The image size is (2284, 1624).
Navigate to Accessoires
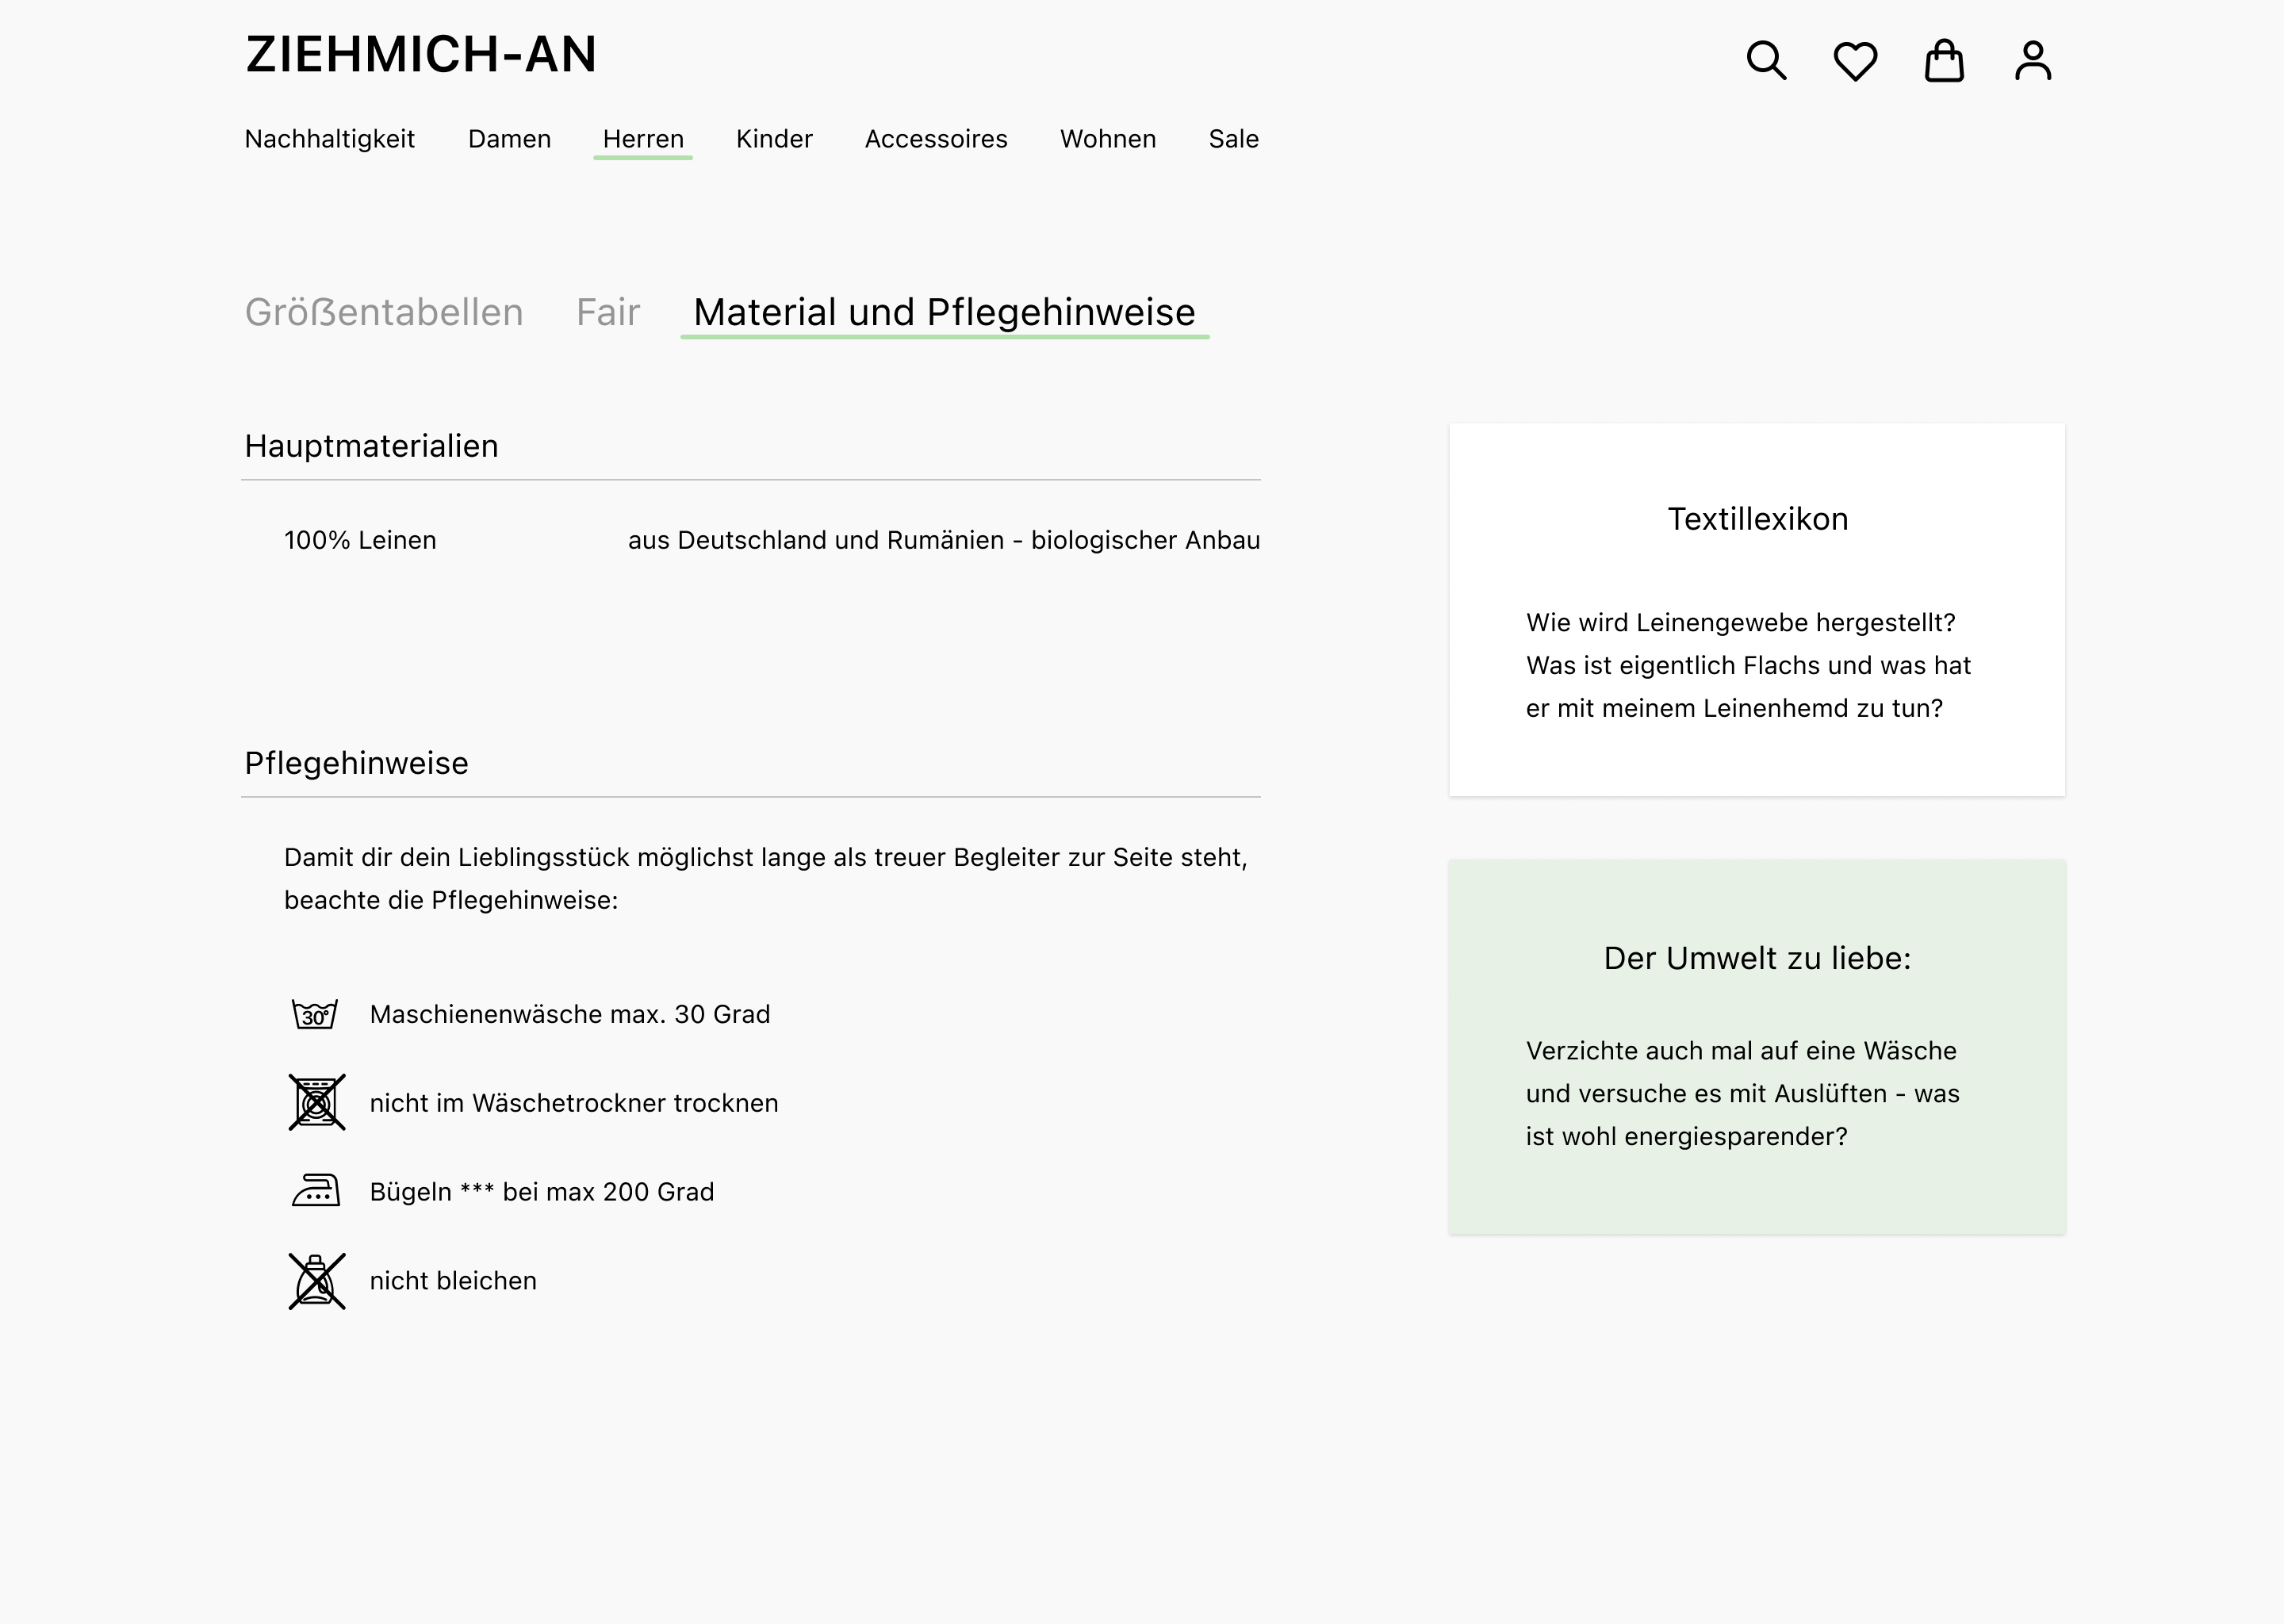[x=936, y=139]
